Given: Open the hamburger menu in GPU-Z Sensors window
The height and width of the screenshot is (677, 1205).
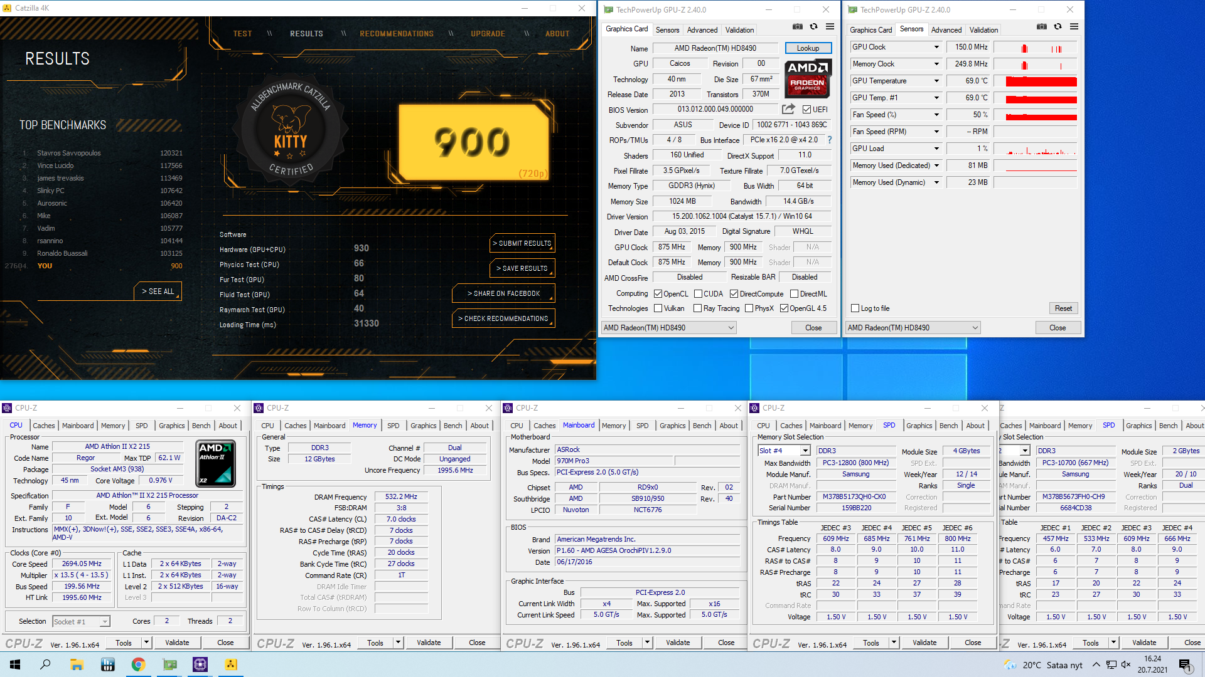Looking at the screenshot, I should pyautogui.click(x=1074, y=27).
